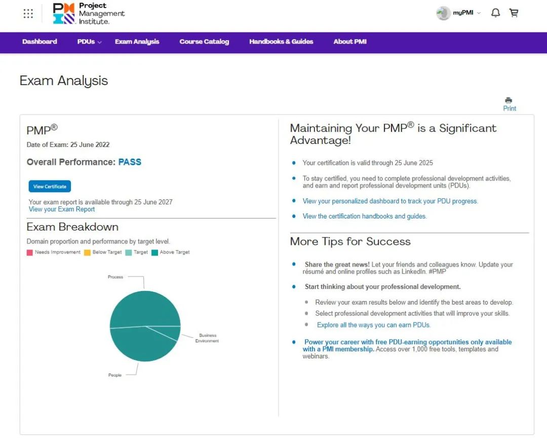
Task: Click the Target legend swatch
Action: tap(128, 252)
